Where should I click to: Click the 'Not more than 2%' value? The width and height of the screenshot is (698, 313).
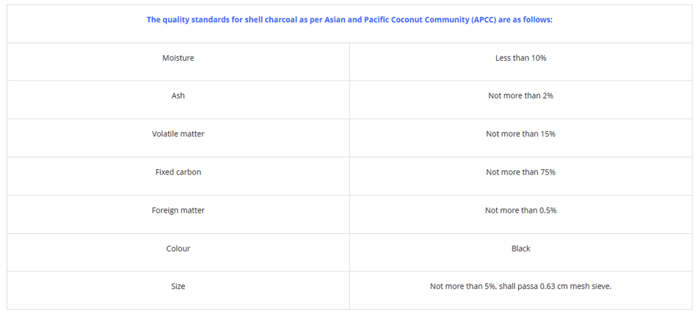click(520, 96)
